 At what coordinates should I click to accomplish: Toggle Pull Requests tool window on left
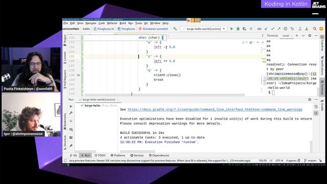coord(65,80)
